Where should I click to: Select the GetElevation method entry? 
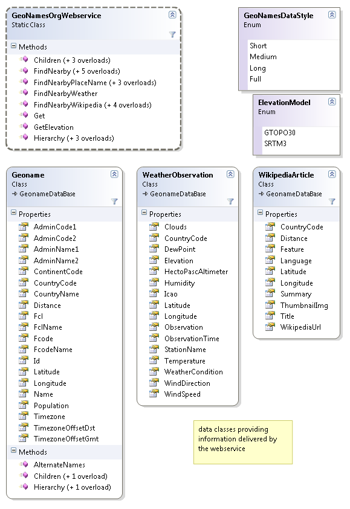point(54,127)
